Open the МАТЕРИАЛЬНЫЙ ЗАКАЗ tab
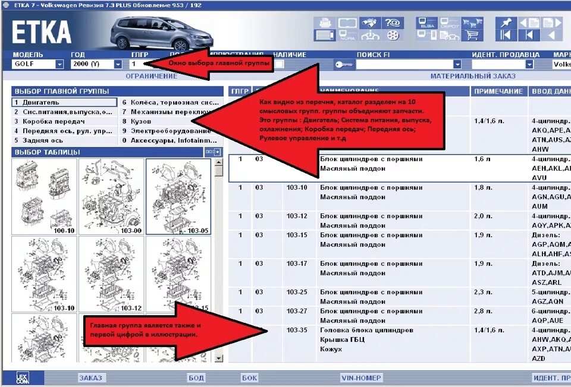Screen dimensions: 571x387 pyautogui.click(x=473, y=76)
